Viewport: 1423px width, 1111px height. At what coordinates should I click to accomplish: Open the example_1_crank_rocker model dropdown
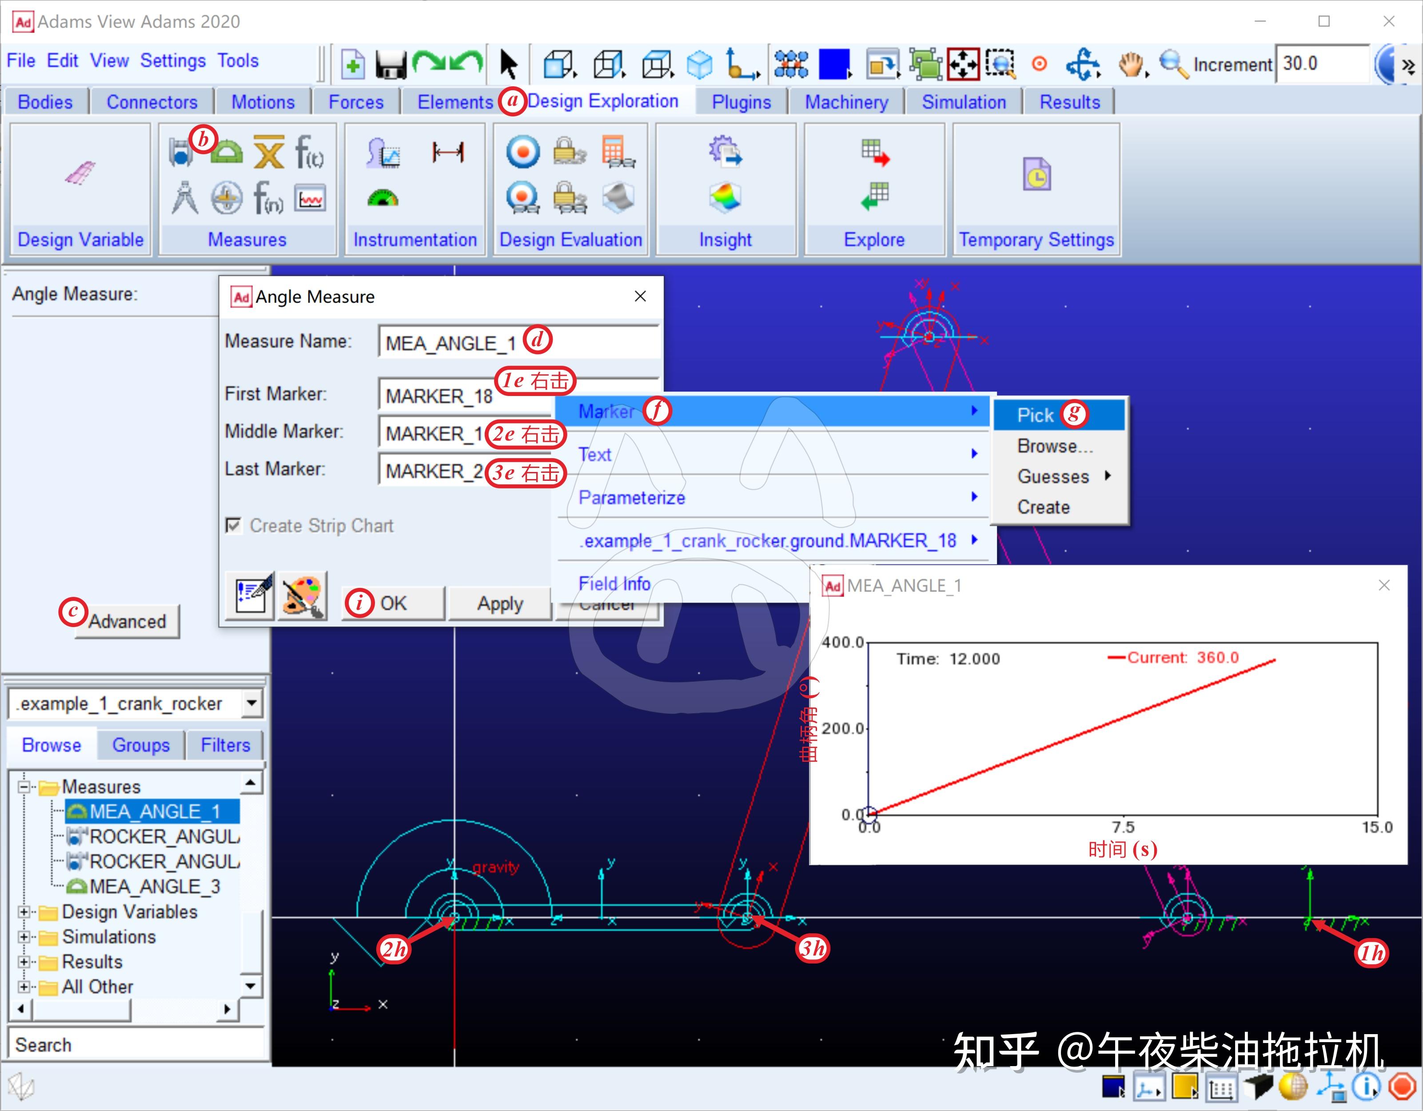(x=251, y=703)
